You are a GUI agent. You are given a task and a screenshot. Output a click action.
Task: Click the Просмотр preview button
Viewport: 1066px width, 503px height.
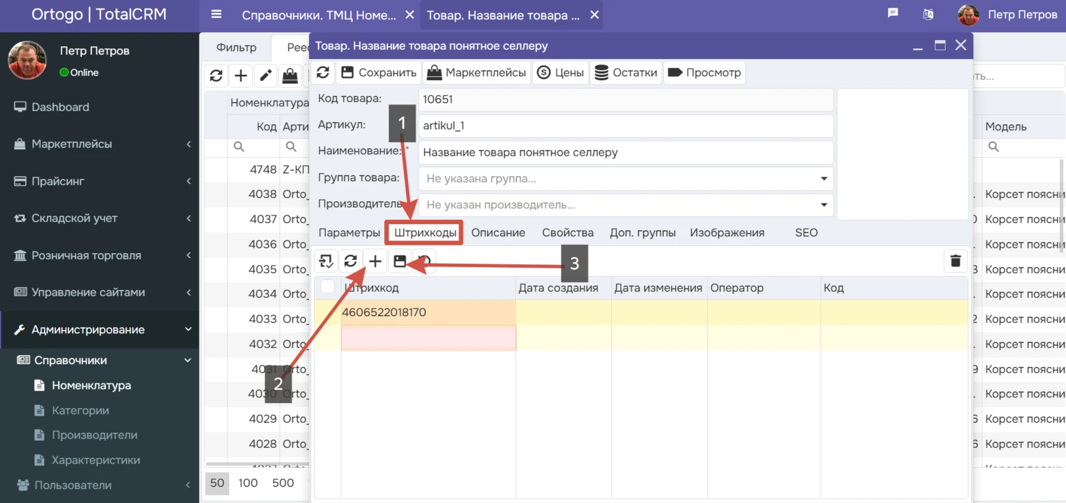704,72
